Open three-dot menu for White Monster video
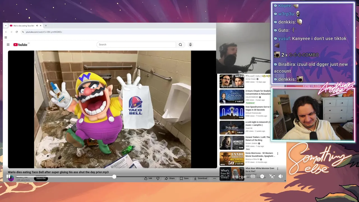This screenshot has height=202, width=359. [278, 169]
